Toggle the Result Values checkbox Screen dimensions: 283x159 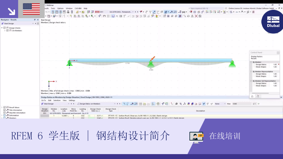point(5,107)
